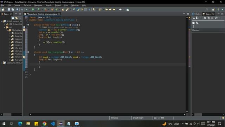Select fun.java in Package Explorer
This screenshot has height=127, width=225.
tap(18, 45)
